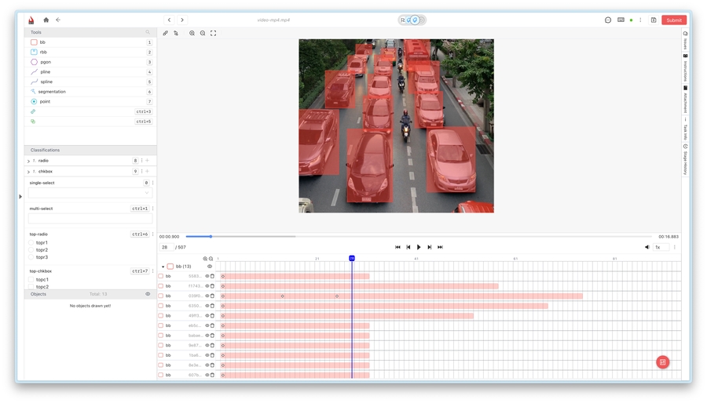Mute the video volume
This screenshot has width=707, height=403.
point(647,247)
